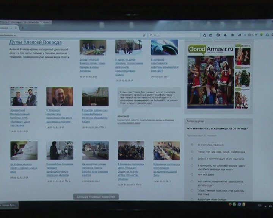
Task: Open the commented news link under Александр
Action: [145, 121]
